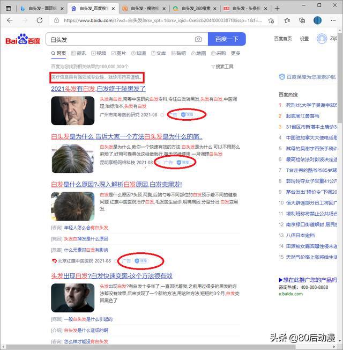Select the 文库 search category
Viewport: 343px width, 350px height.
(x=159, y=53)
